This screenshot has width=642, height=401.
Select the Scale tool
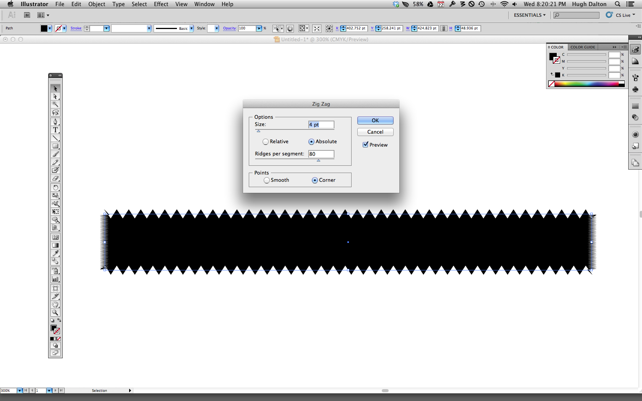click(55, 196)
